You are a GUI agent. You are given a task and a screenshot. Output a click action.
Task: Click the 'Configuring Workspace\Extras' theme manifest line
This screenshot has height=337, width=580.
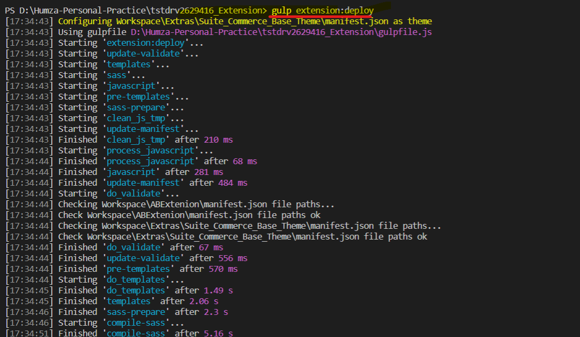pyautogui.click(x=245, y=22)
